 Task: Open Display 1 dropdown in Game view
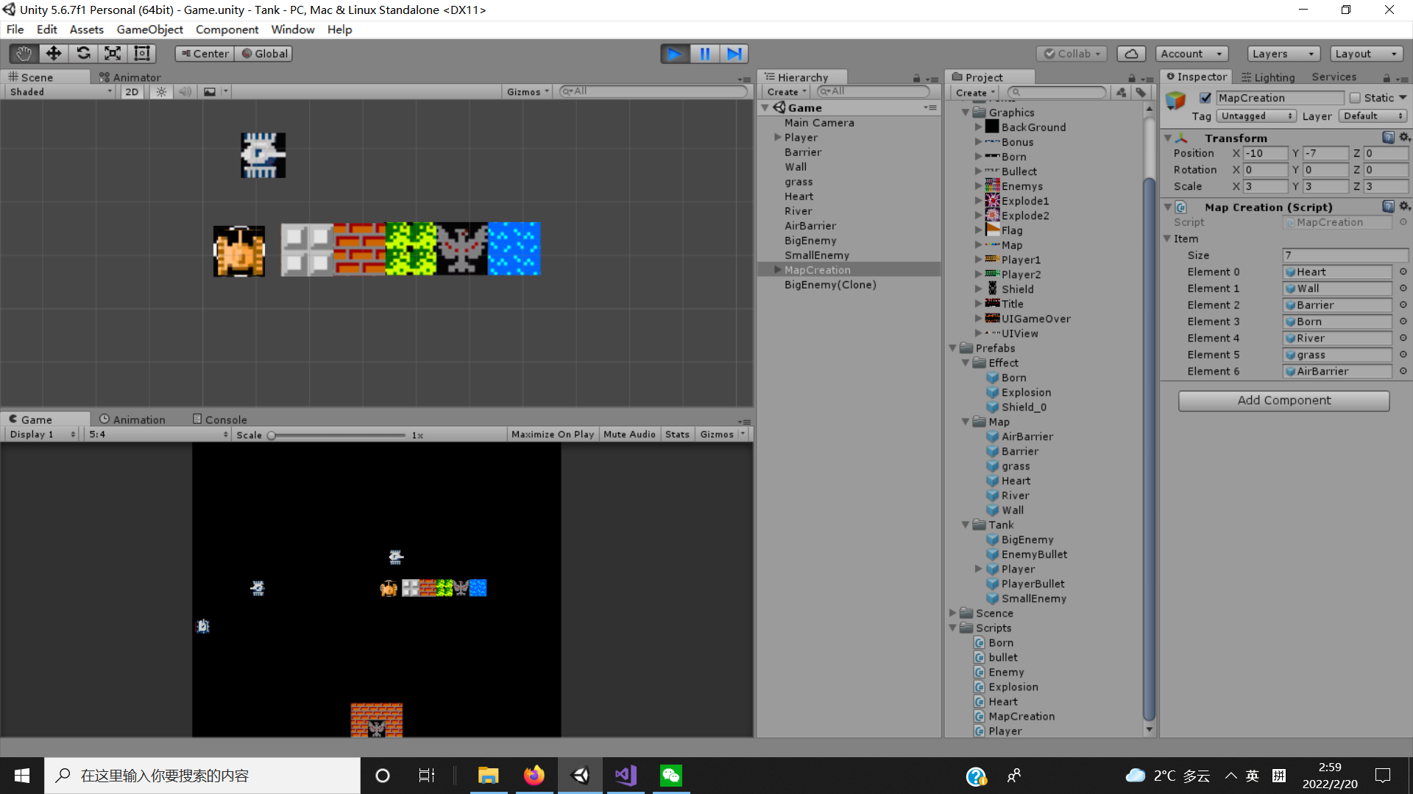(x=42, y=434)
